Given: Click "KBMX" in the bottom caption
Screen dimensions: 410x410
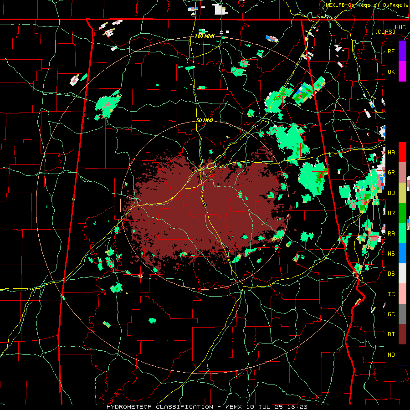Looking at the screenshot, I should (x=234, y=407).
